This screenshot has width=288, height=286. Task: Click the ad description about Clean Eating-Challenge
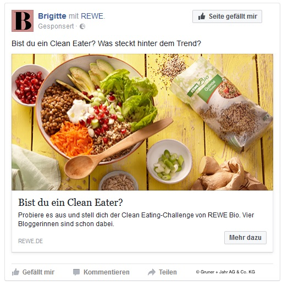136,220
